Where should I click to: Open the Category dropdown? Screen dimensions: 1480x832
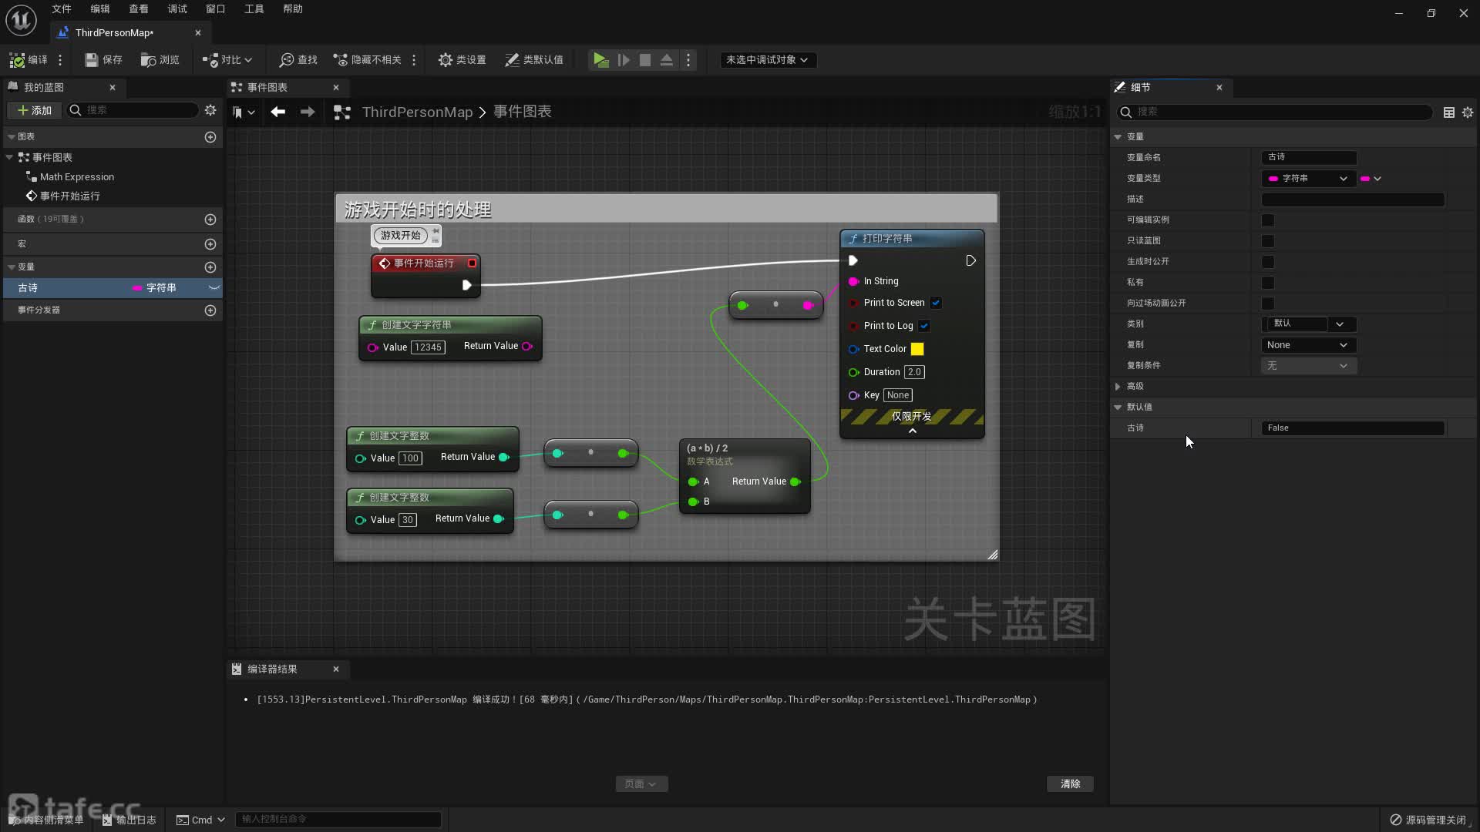1340,324
